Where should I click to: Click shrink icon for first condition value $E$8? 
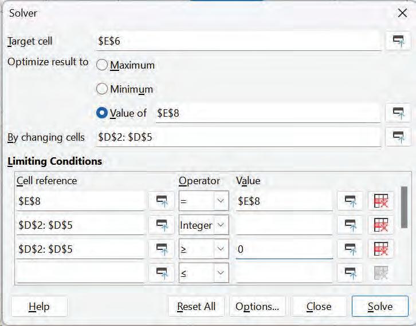(x=350, y=201)
